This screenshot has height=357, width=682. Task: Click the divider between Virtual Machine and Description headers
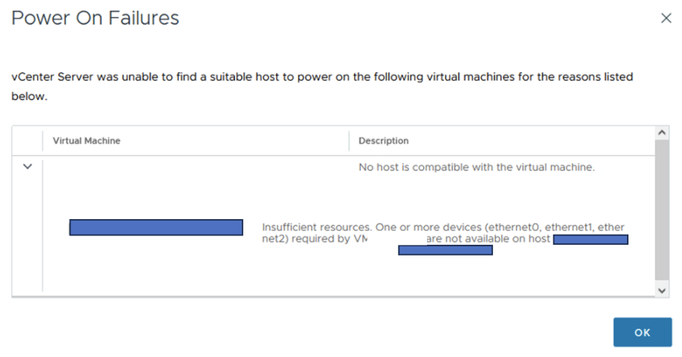coord(350,141)
